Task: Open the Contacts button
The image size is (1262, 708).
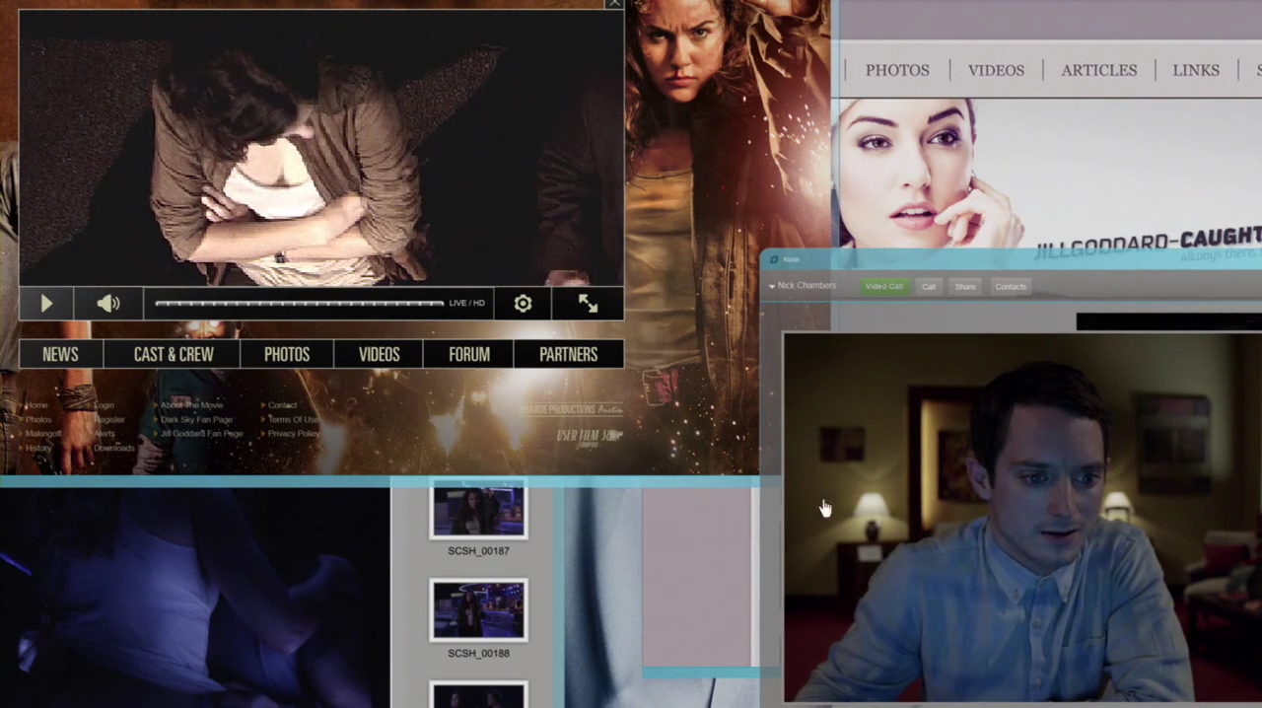Action: tap(1011, 286)
